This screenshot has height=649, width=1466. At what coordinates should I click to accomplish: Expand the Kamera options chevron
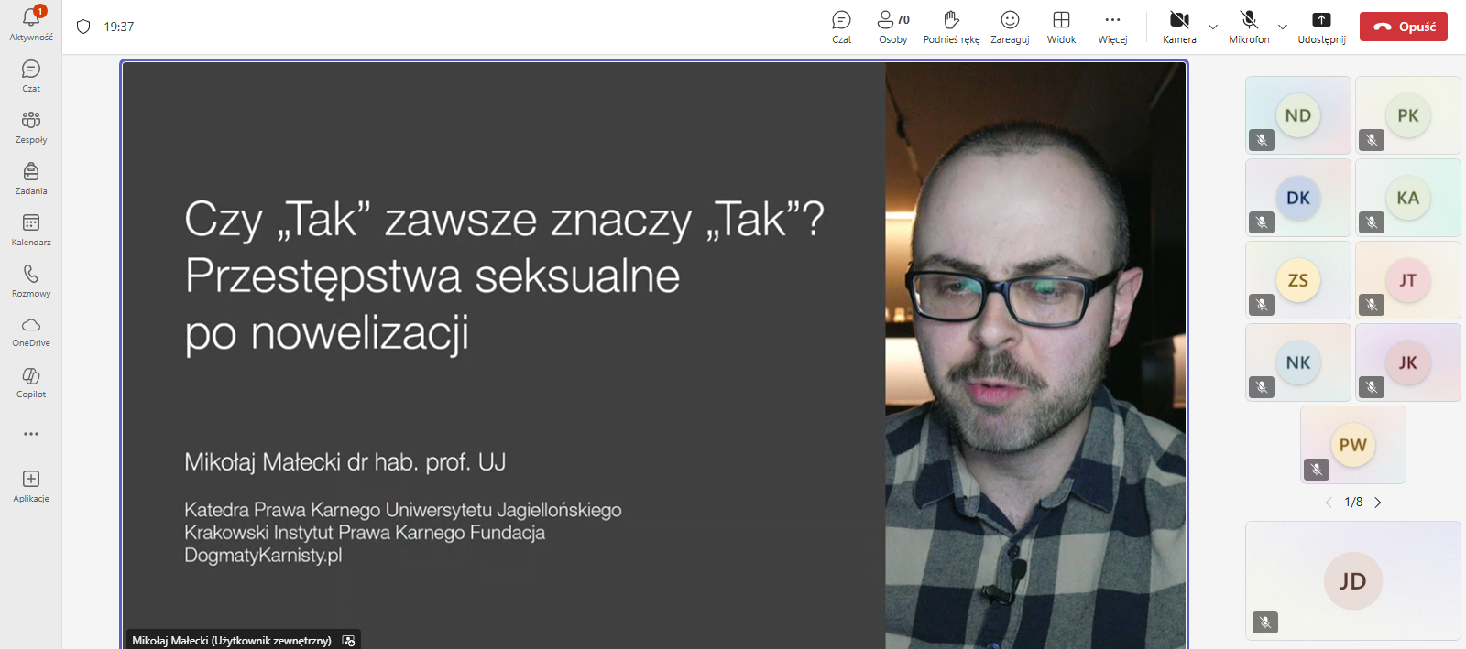(x=1213, y=27)
